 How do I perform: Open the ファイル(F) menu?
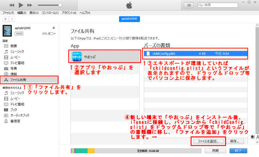[x=8, y=13]
